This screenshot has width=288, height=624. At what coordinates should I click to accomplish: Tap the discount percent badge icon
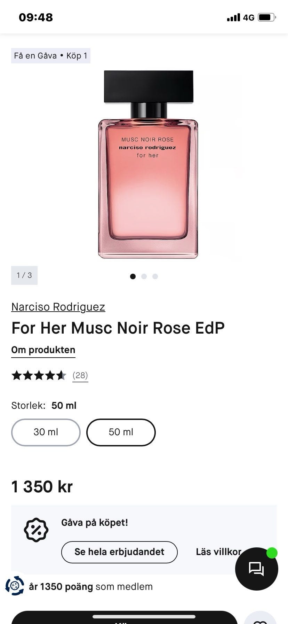[x=36, y=530]
